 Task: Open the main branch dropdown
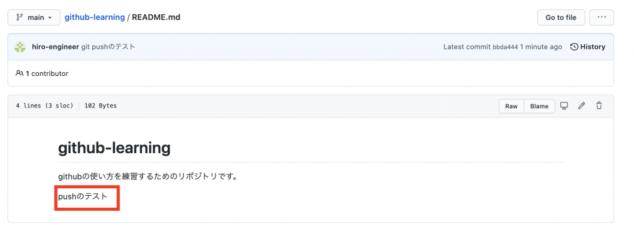(34, 18)
